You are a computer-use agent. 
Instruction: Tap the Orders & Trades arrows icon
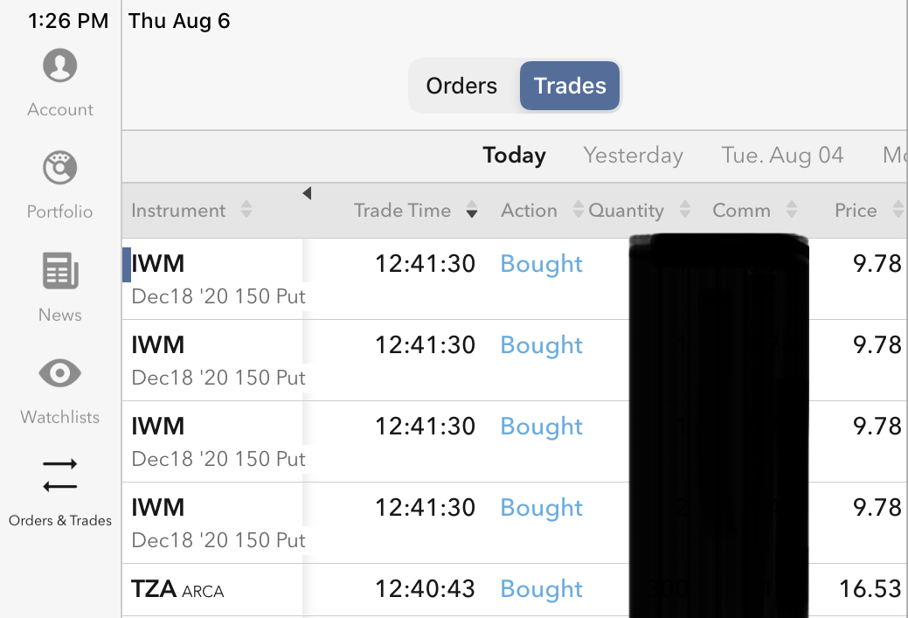(59, 475)
